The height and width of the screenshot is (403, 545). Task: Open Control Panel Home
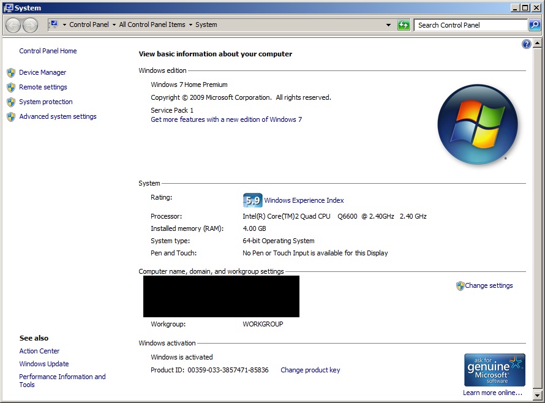(48, 51)
